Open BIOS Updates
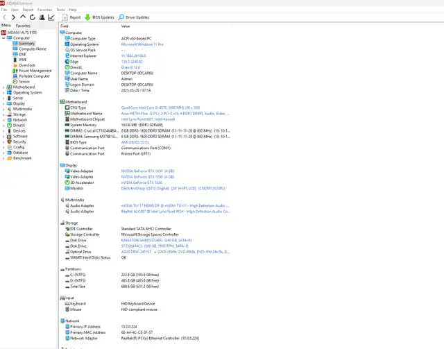The height and width of the screenshot is (349, 444). pyautogui.click(x=99, y=17)
